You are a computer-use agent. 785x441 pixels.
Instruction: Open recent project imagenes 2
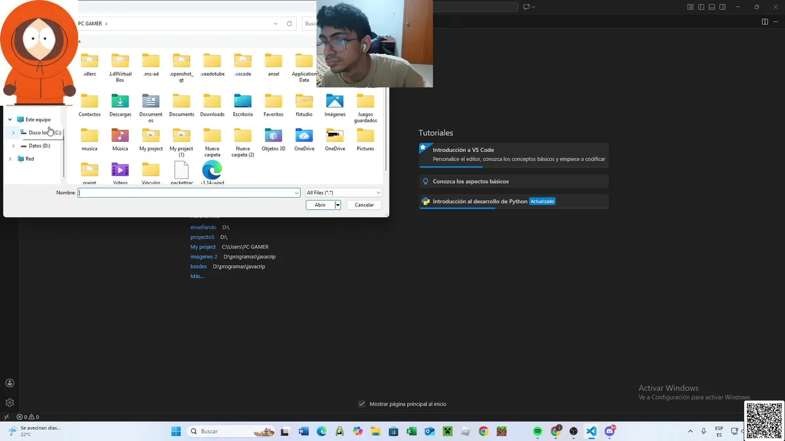click(204, 257)
